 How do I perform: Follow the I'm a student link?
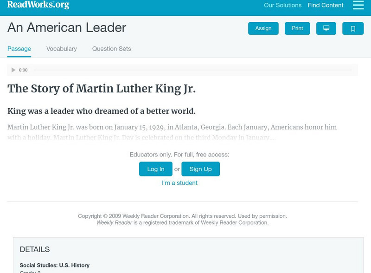pyautogui.click(x=179, y=183)
